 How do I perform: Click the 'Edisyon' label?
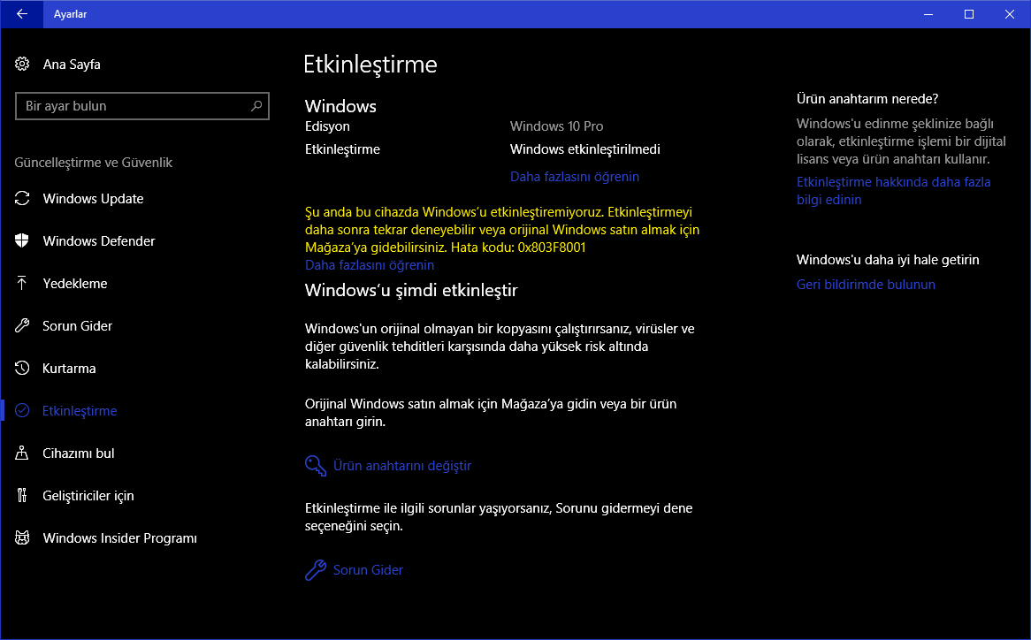[x=327, y=126]
